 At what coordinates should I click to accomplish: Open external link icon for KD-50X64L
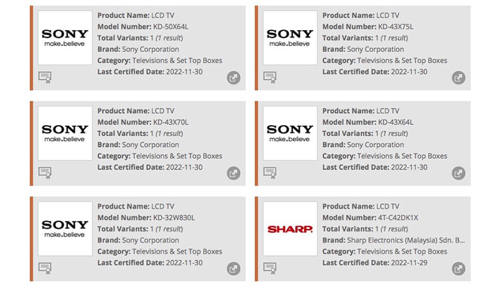coord(233,78)
